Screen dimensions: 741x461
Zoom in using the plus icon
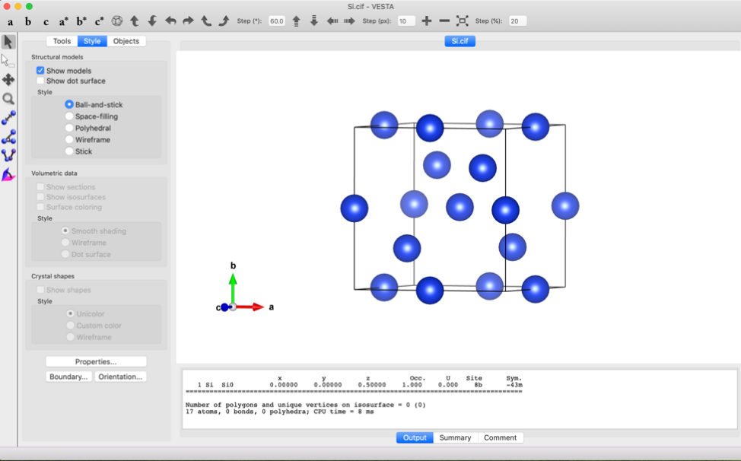point(427,21)
